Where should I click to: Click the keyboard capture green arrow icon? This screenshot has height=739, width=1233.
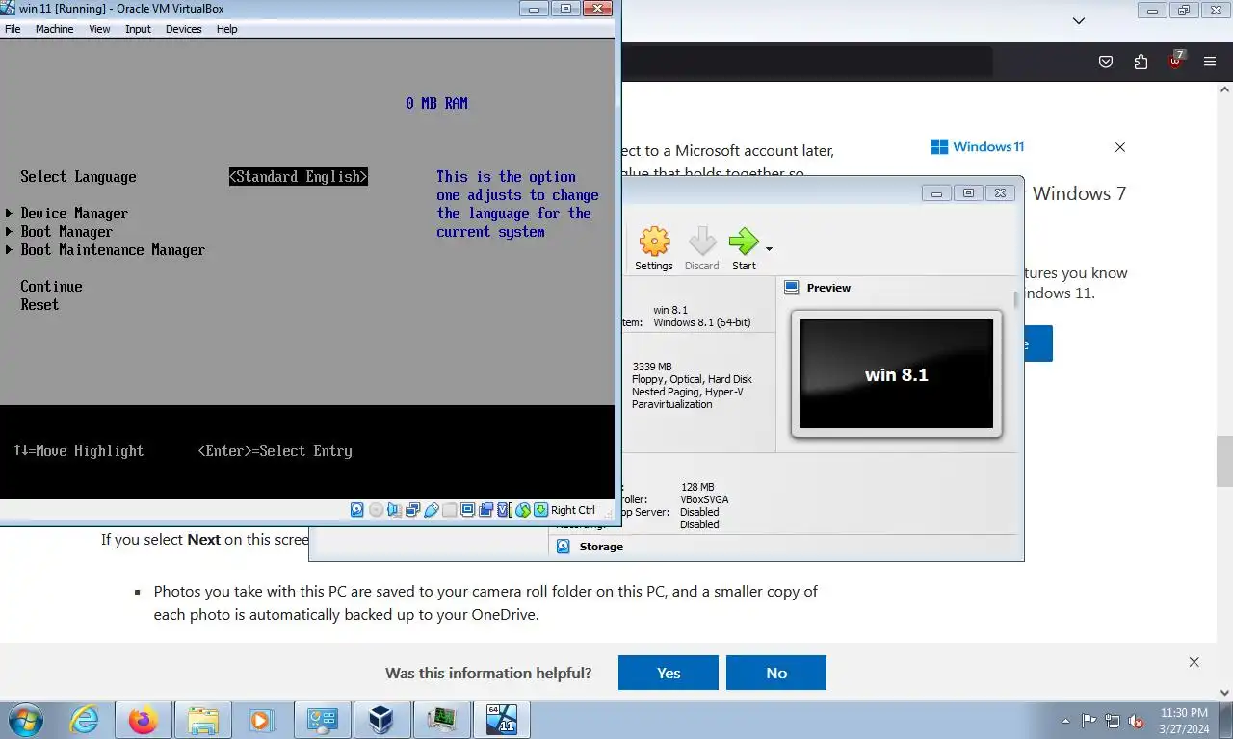[x=541, y=510]
